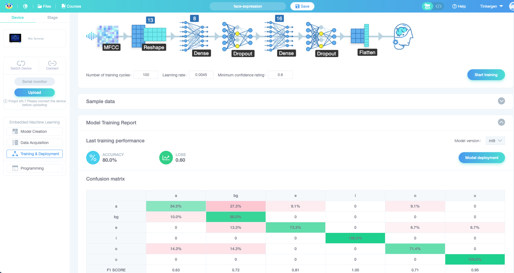Screen dimensions: 514x273
Task: Click the loss chart icon
Action: pos(166,158)
